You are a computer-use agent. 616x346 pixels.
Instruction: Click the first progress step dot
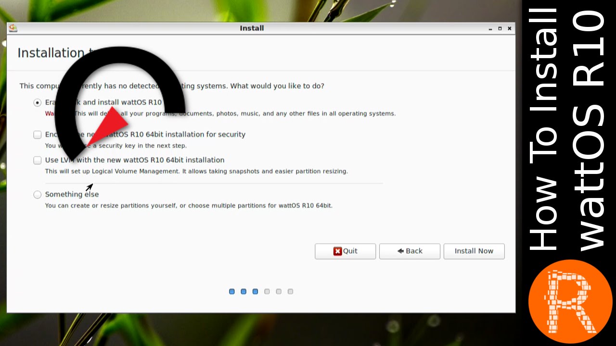232,292
